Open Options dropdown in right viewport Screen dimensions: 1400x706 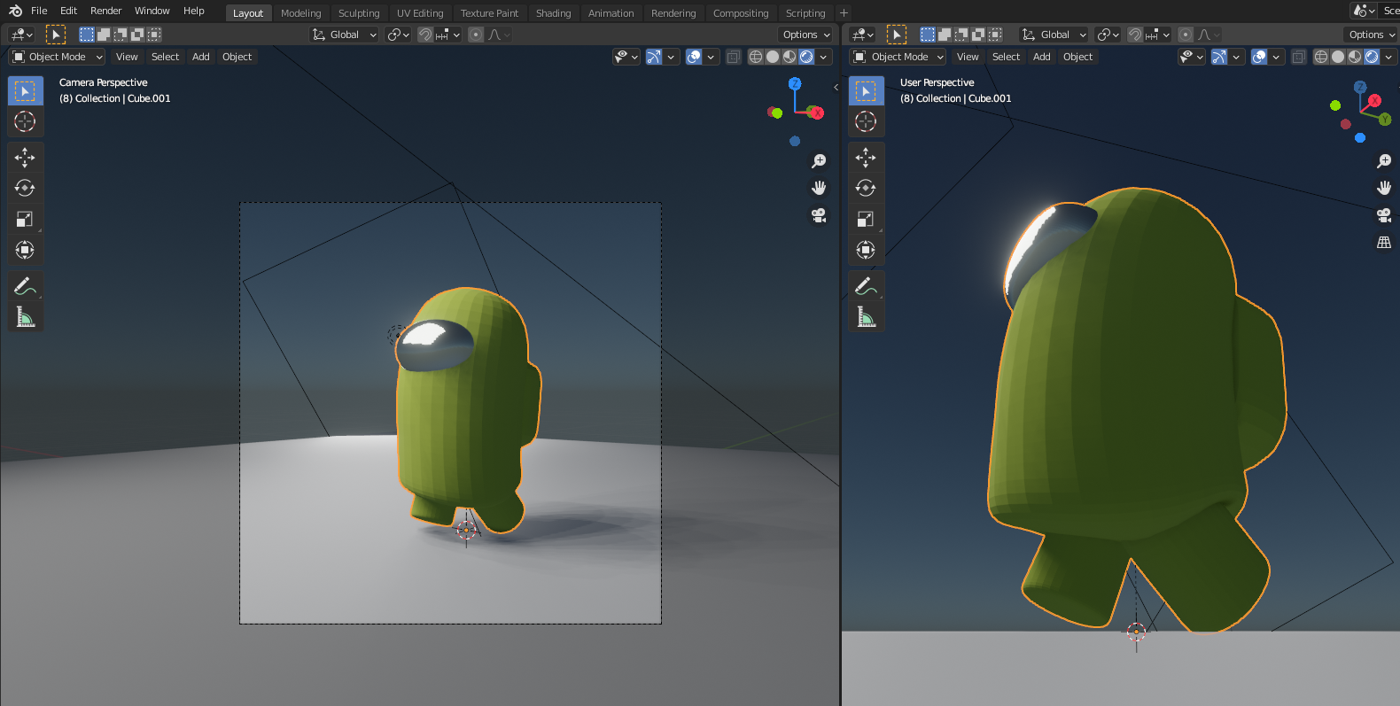tap(1372, 35)
